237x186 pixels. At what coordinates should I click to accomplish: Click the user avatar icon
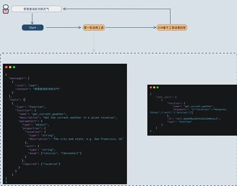pos(5,9)
